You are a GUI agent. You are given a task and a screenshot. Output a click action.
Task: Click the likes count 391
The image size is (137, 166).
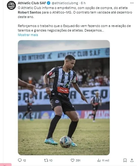coord(78,161)
